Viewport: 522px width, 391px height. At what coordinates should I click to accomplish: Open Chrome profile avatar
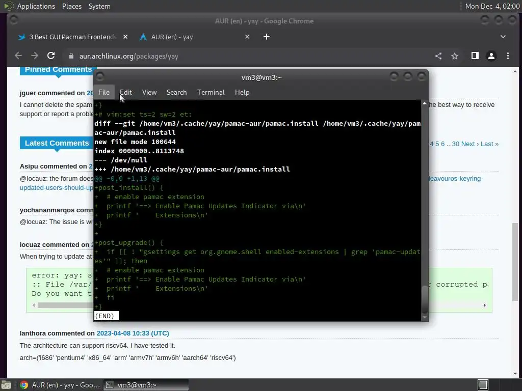pos(491,56)
